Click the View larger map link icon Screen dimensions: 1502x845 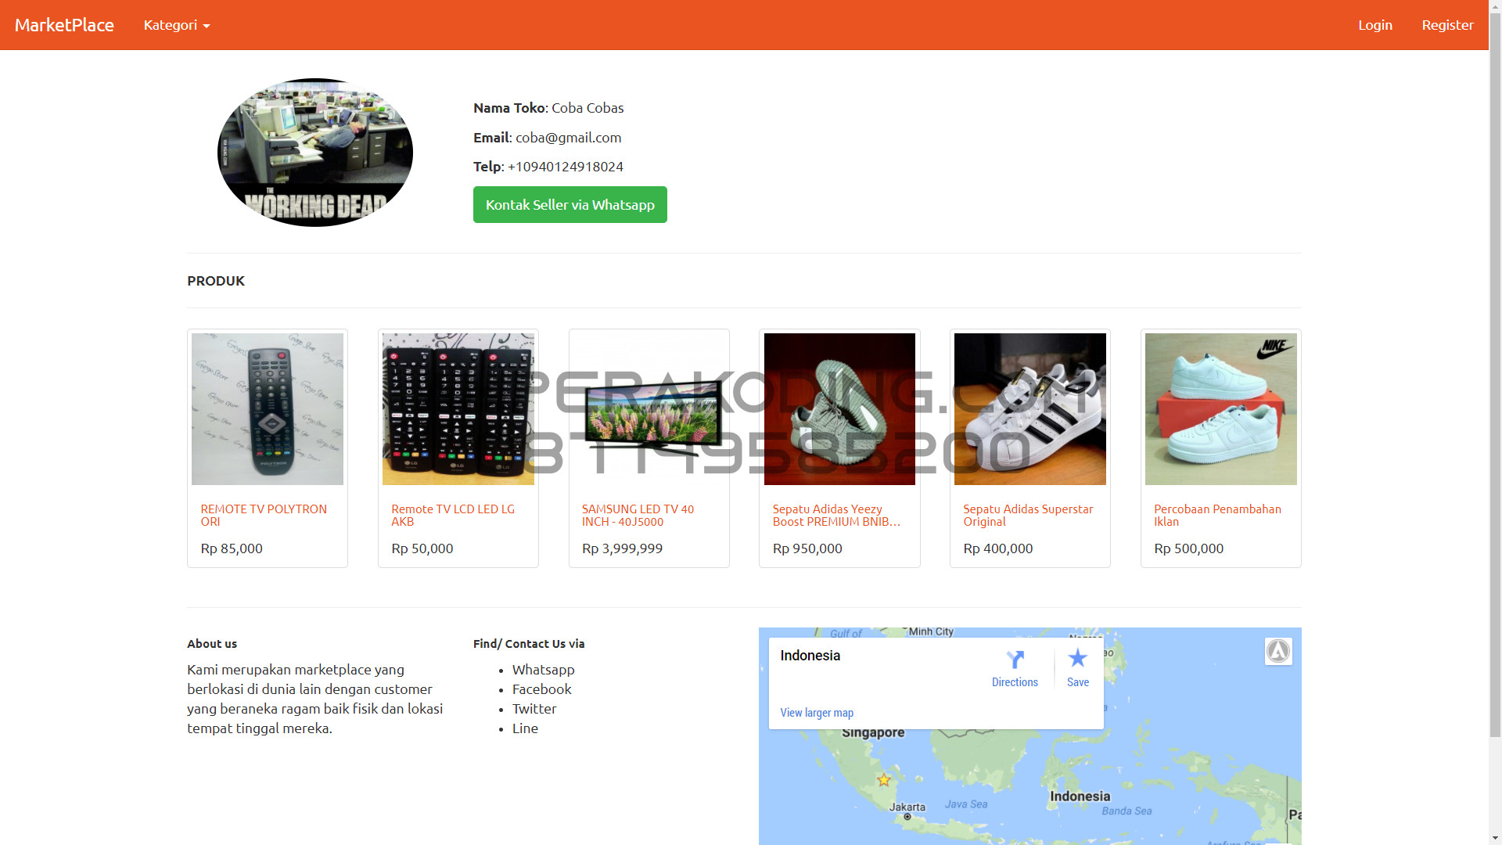pyautogui.click(x=816, y=712)
